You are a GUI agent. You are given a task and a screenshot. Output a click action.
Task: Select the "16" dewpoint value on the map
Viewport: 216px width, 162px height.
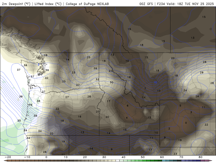pyautogui.click(x=79, y=117)
